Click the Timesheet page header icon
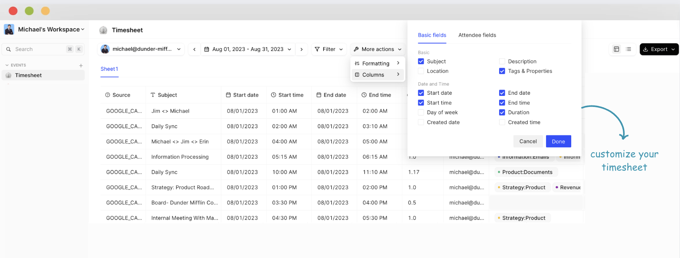 coord(103,30)
